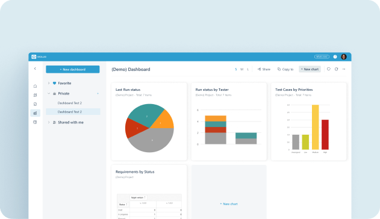
Task: Open the Status field dropdown in table
Action: (x=123, y=205)
